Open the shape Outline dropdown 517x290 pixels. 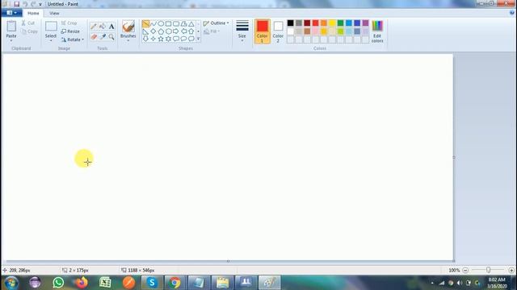216,23
